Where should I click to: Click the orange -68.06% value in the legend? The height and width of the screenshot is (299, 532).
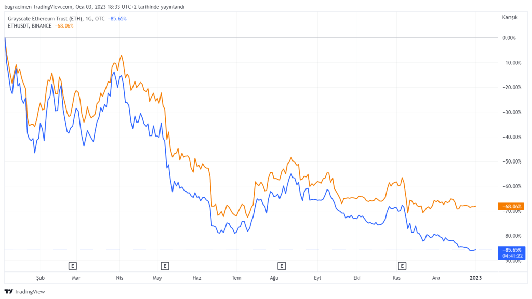click(x=64, y=26)
